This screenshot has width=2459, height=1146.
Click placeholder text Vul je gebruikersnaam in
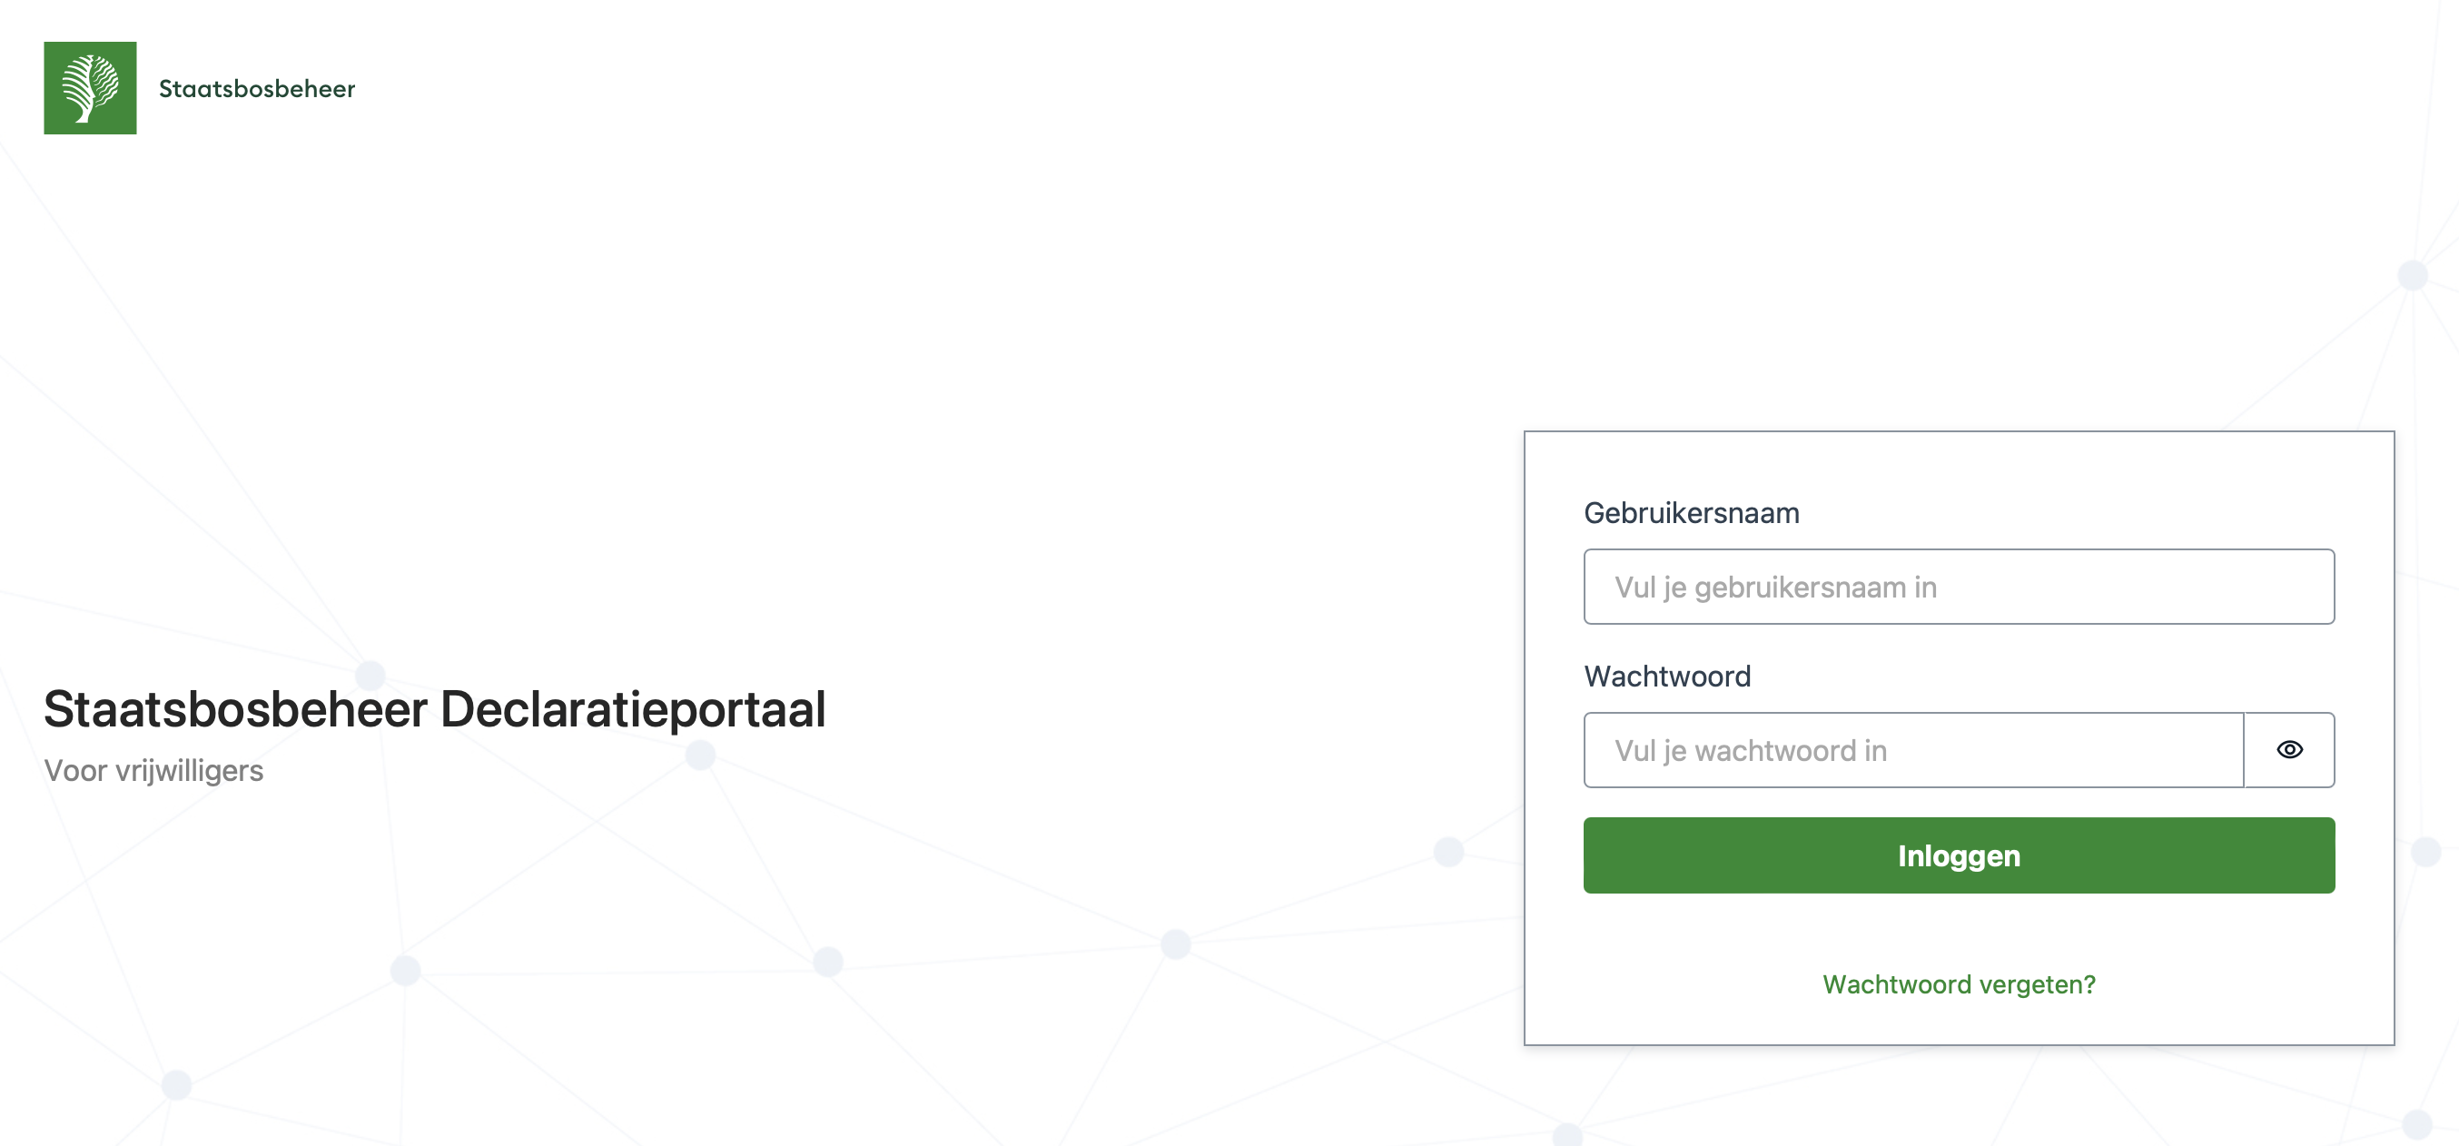[1775, 588]
